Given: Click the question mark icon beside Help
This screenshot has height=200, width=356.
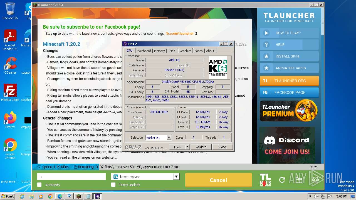Looking at the screenshot, I should [266, 44].
